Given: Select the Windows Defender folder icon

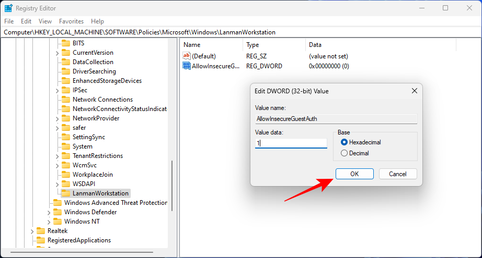Looking at the screenshot, I should (x=58, y=212).
